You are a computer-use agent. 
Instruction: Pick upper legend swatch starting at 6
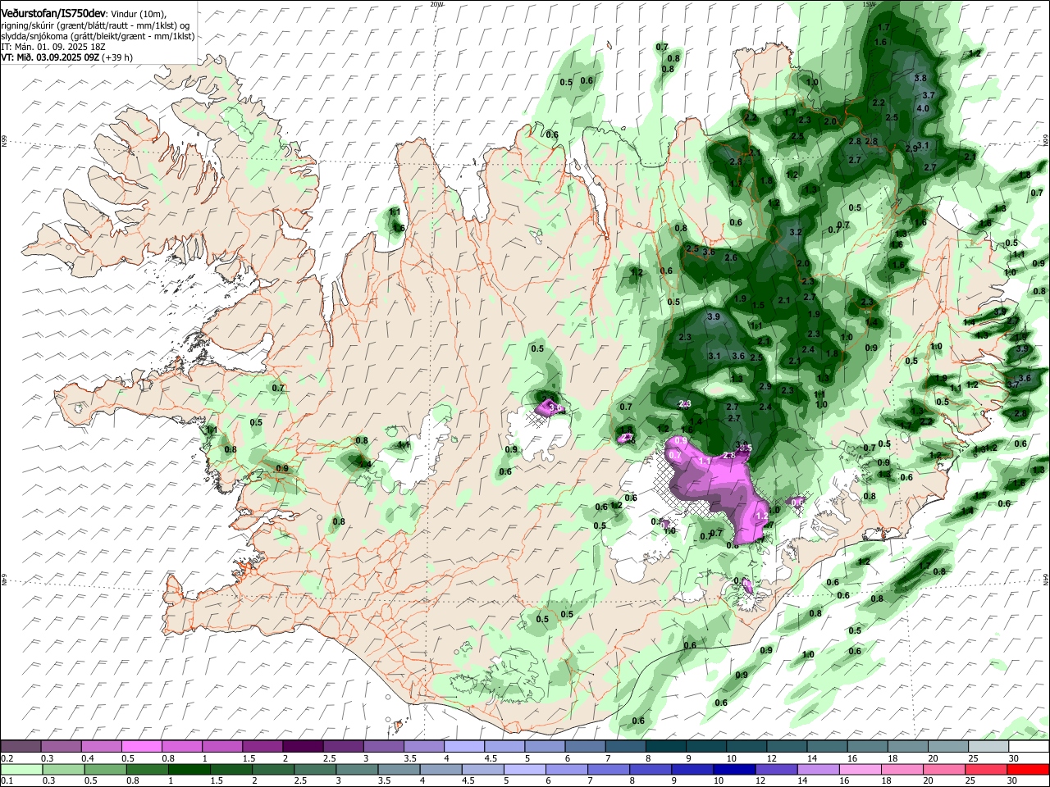[x=584, y=746]
